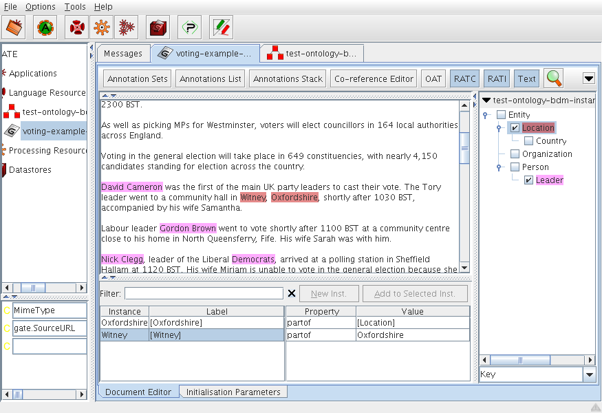This screenshot has width=602, height=413.
Task: Click the red multi-gear icon in the toolbar
Action: pyautogui.click(x=125, y=28)
